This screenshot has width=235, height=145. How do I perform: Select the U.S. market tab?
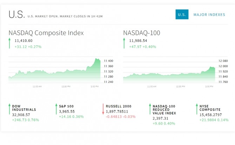pos(182,14)
